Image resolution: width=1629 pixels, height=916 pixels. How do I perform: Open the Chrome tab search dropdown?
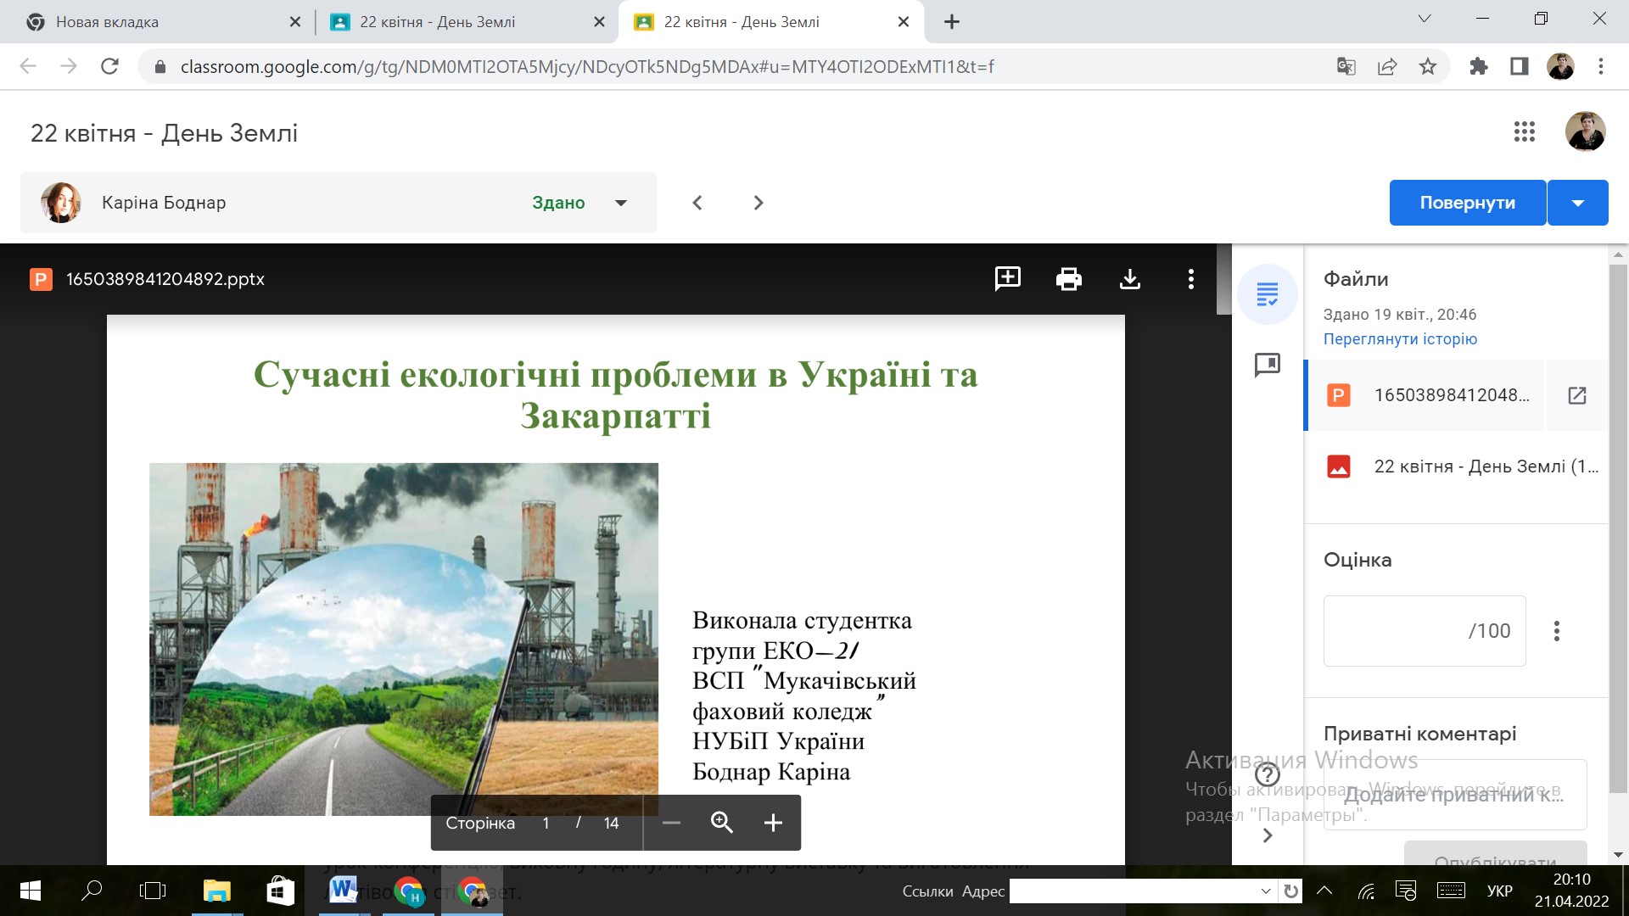point(1425,20)
